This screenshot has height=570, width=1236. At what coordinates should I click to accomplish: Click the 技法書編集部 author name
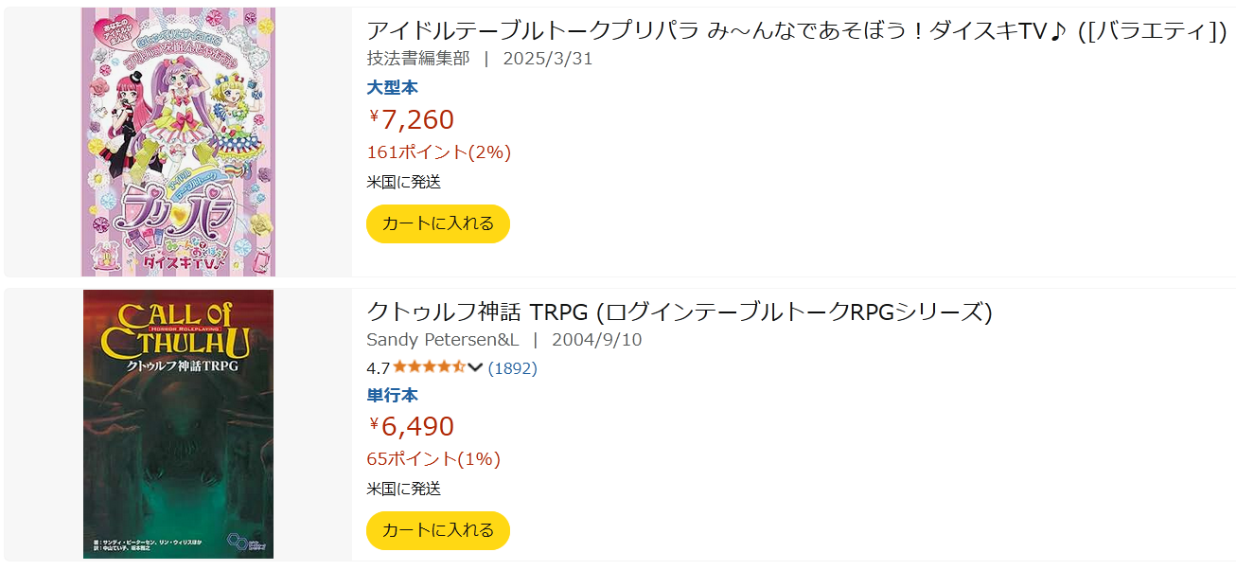tap(417, 58)
